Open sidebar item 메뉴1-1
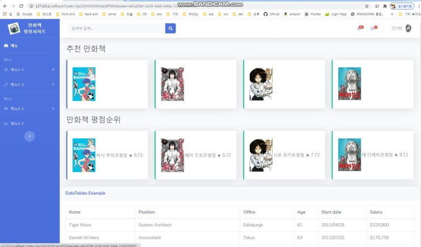The height and width of the screenshot is (247, 421). [29, 70]
